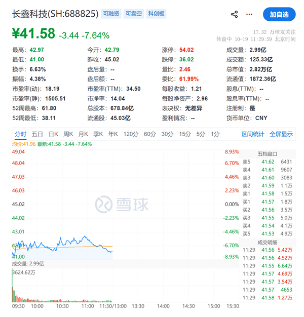Switch to the 季K chart tab
The width and height of the screenshot is (304, 317).
click(x=98, y=134)
